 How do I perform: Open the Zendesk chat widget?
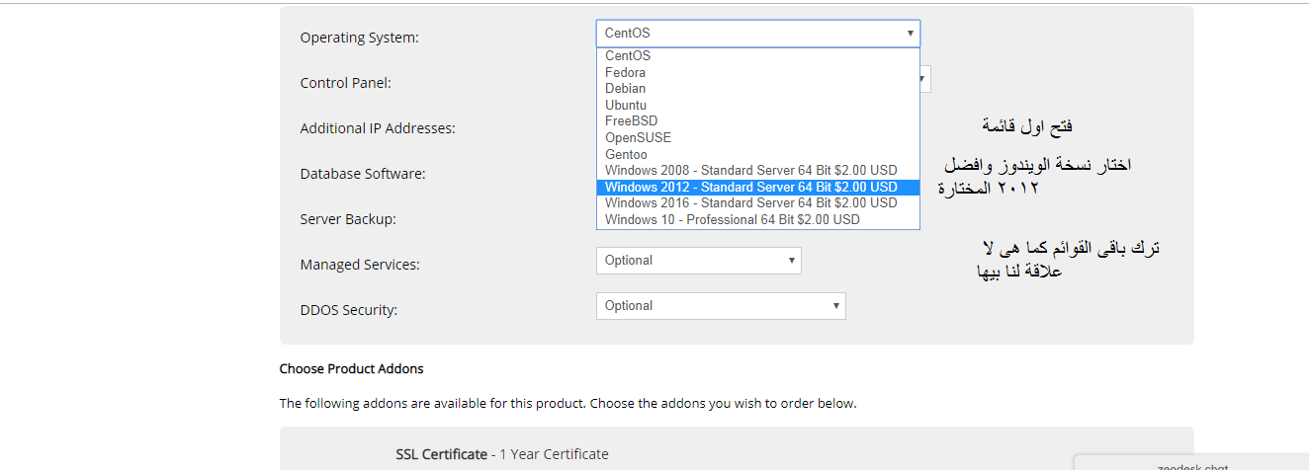tap(1190, 464)
